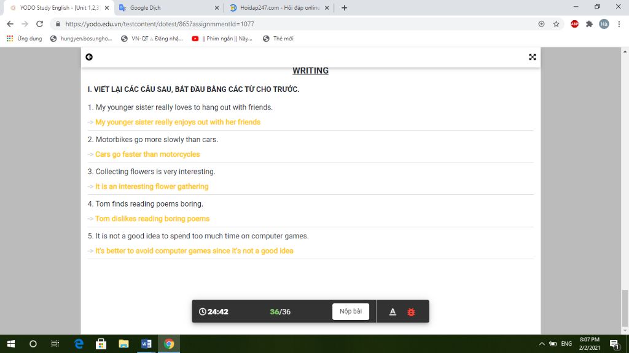The height and width of the screenshot is (353, 629).
Task: Open the AdBlock Plus extension
Action: coord(574,24)
